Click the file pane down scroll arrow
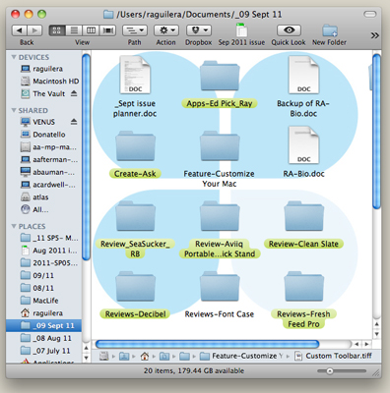390x393 pixels. click(x=376, y=334)
